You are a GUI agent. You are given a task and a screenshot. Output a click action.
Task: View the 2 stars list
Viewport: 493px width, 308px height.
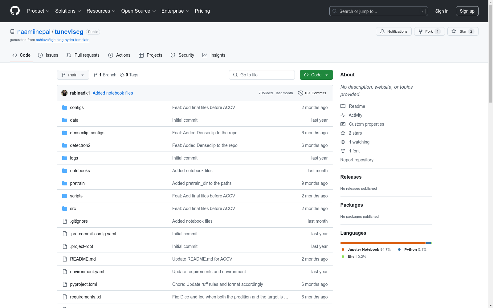pyautogui.click(x=351, y=133)
